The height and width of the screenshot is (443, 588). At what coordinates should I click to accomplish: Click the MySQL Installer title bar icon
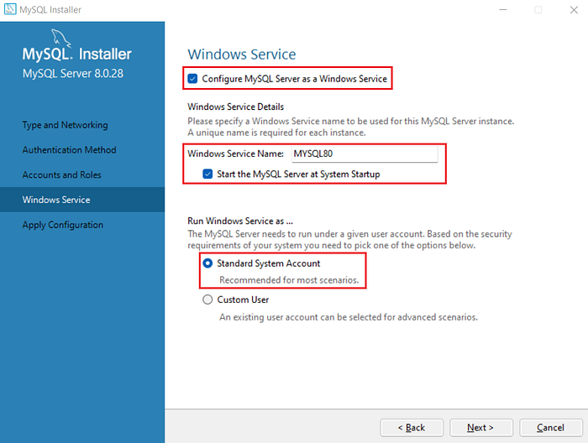coord(10,9)
